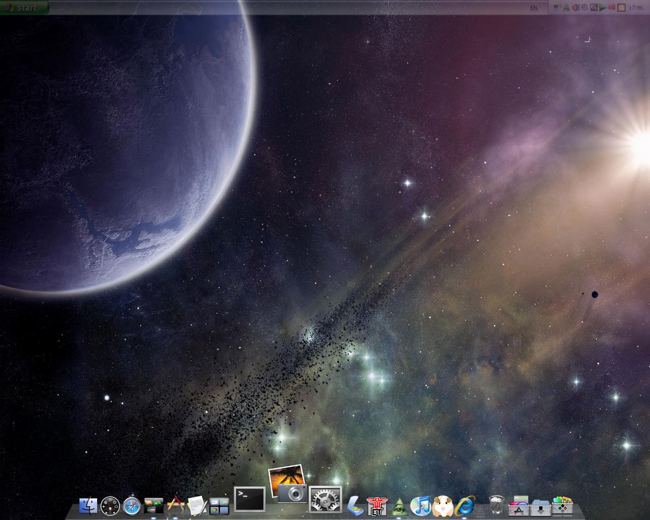Launch the guinea pig app icon

tap(442, 505)
